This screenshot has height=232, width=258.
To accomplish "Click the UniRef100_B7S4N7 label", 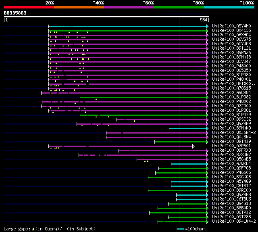I will 231,155.
